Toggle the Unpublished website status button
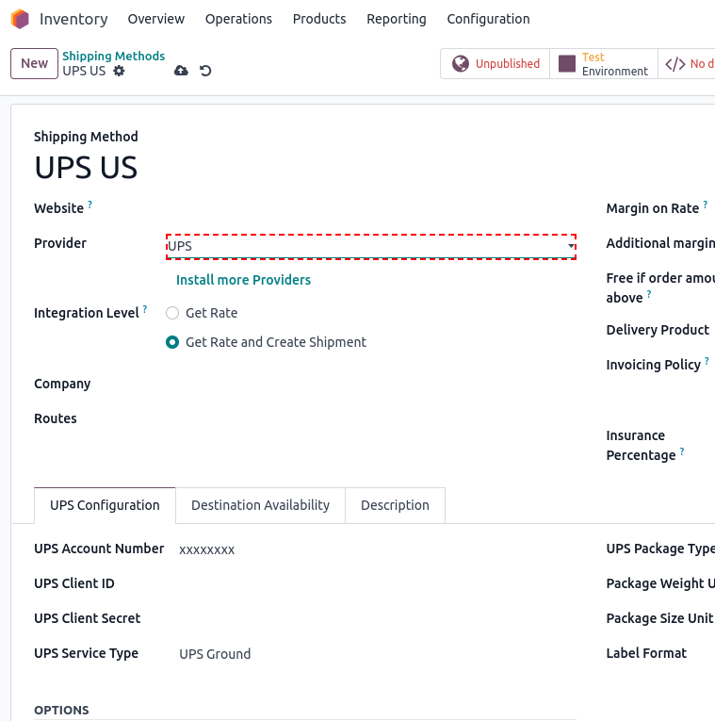This screenshot has height=721, width=715. pyautogui.click(x=496, y=63)
